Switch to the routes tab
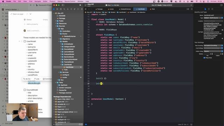Viewport: 224px width, 126px height. pyautogui.click(x=111, y=9)
